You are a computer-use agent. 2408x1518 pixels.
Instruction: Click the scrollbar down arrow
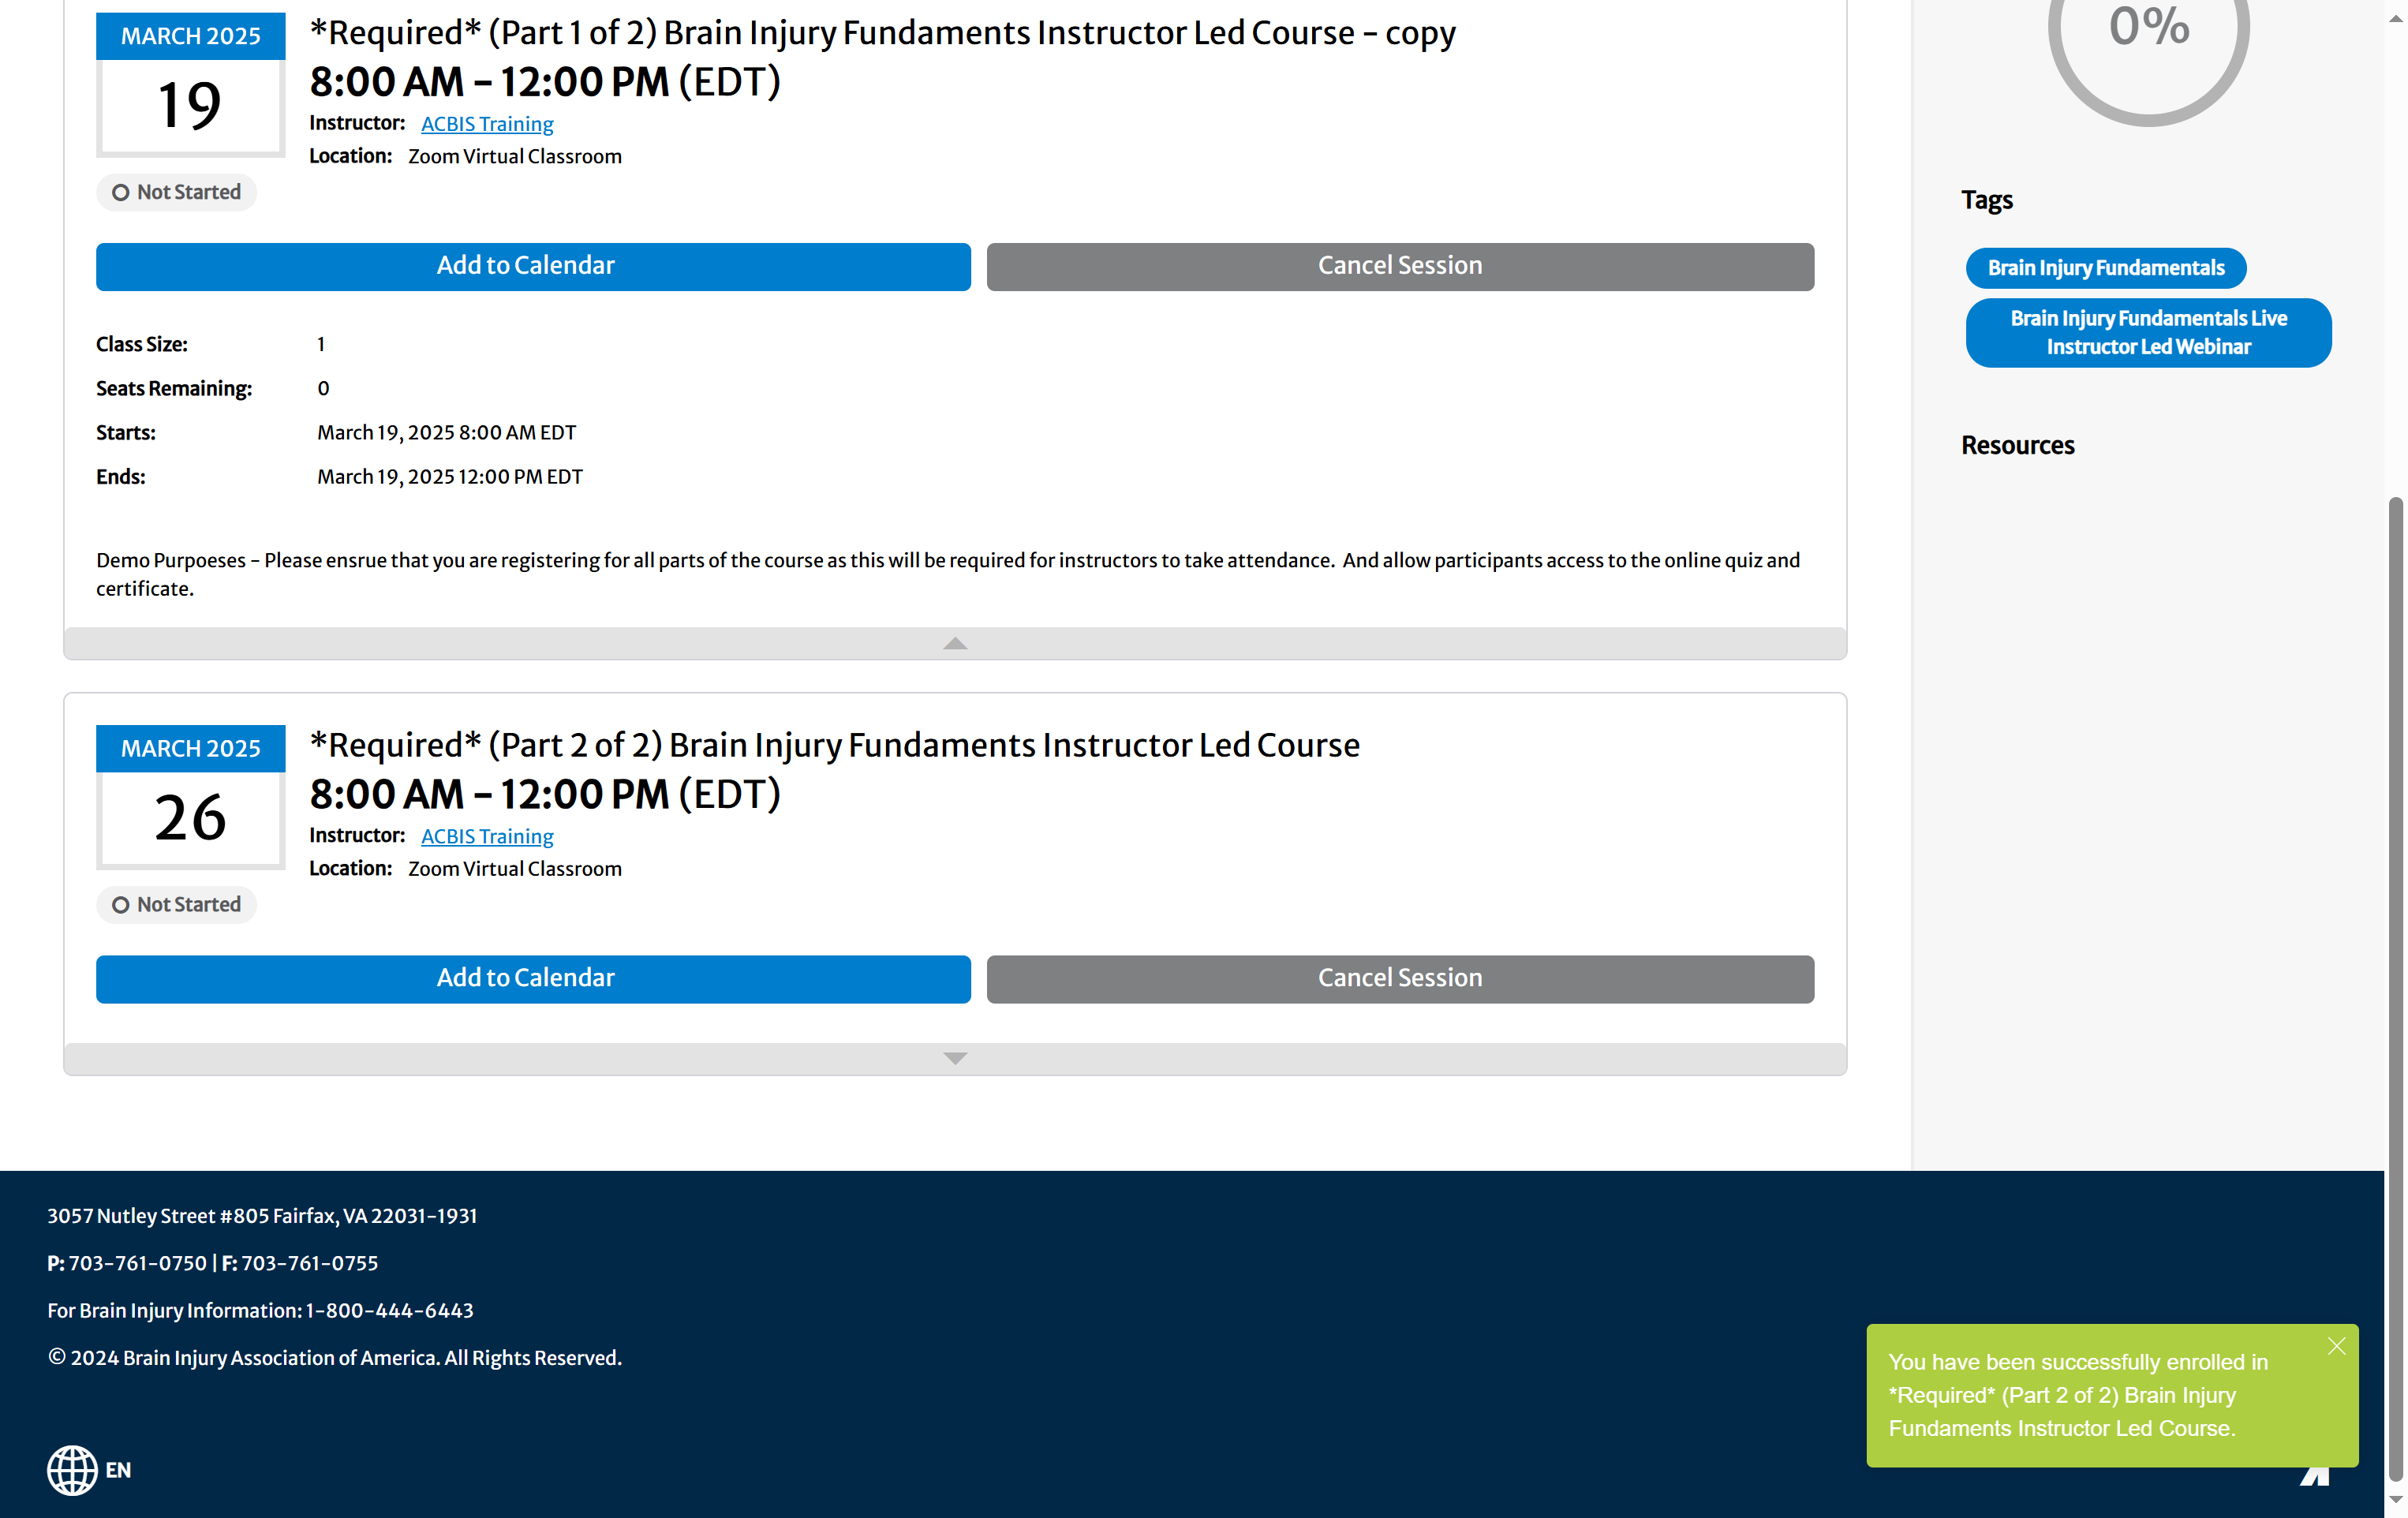(2395, 1500)
